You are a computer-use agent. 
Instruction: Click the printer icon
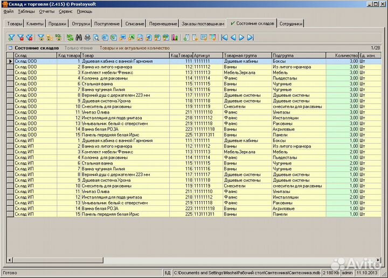pos(87,38)
